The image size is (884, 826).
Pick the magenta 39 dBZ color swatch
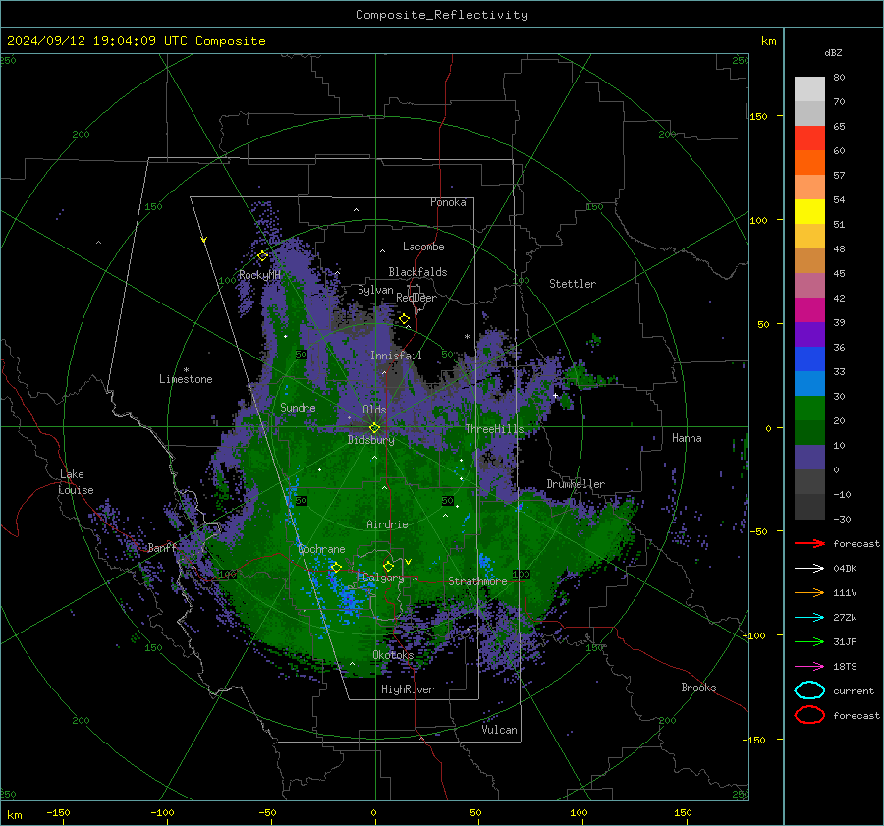809,310
